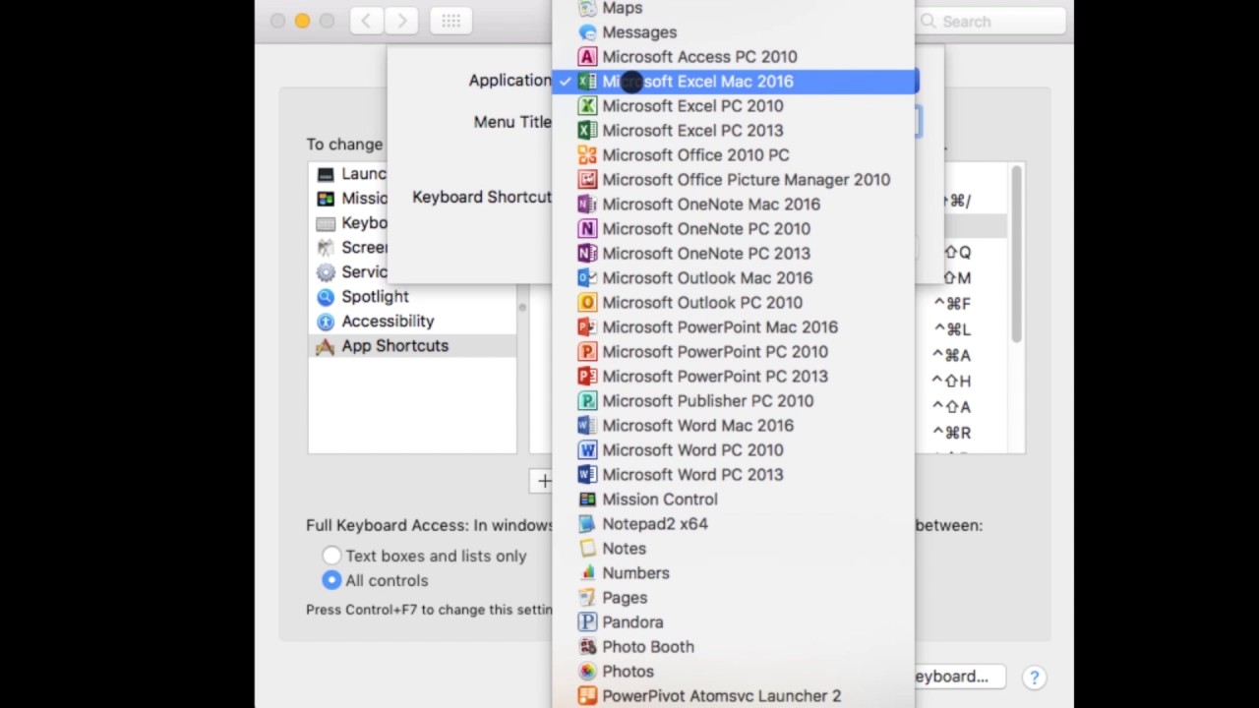Click the Microsoft Excel PC 2013 icon
This screenshot has width=1259, height=708.
point(587,131)
